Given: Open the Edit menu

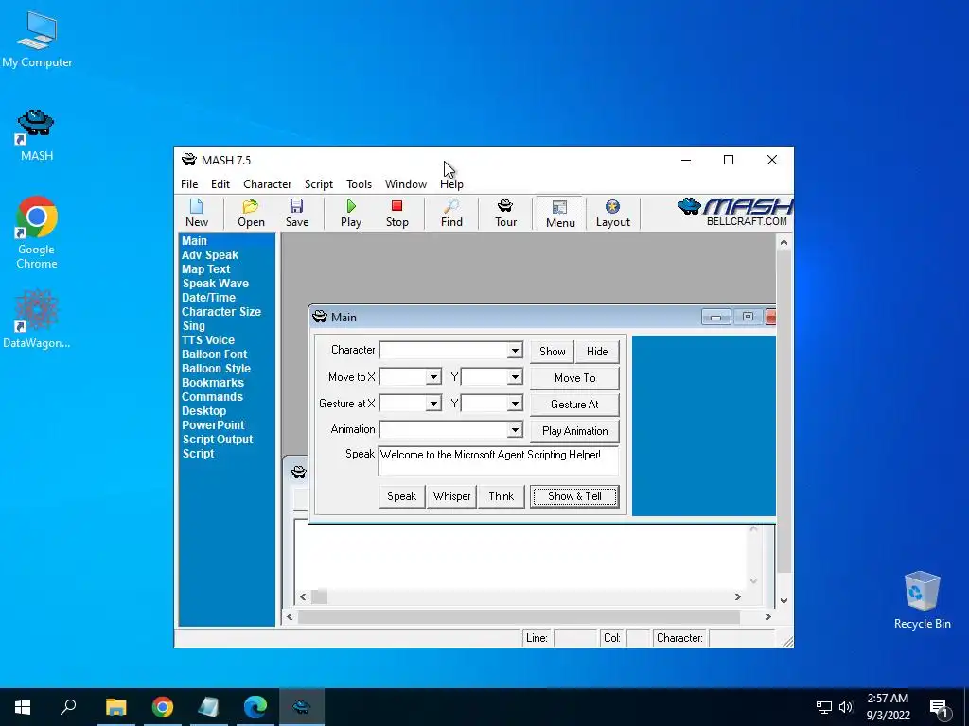Looking at the screenshot, I should click(220, 184).
